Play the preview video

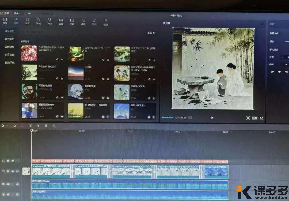(x=212, y=118)
